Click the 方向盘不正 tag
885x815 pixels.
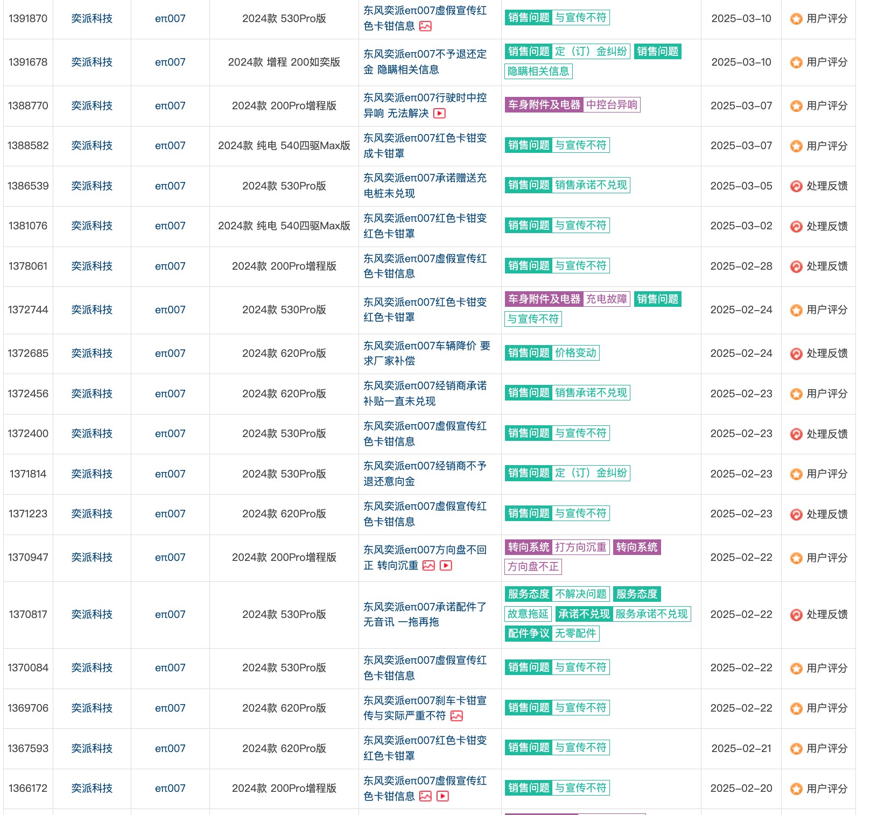[533, 567]
